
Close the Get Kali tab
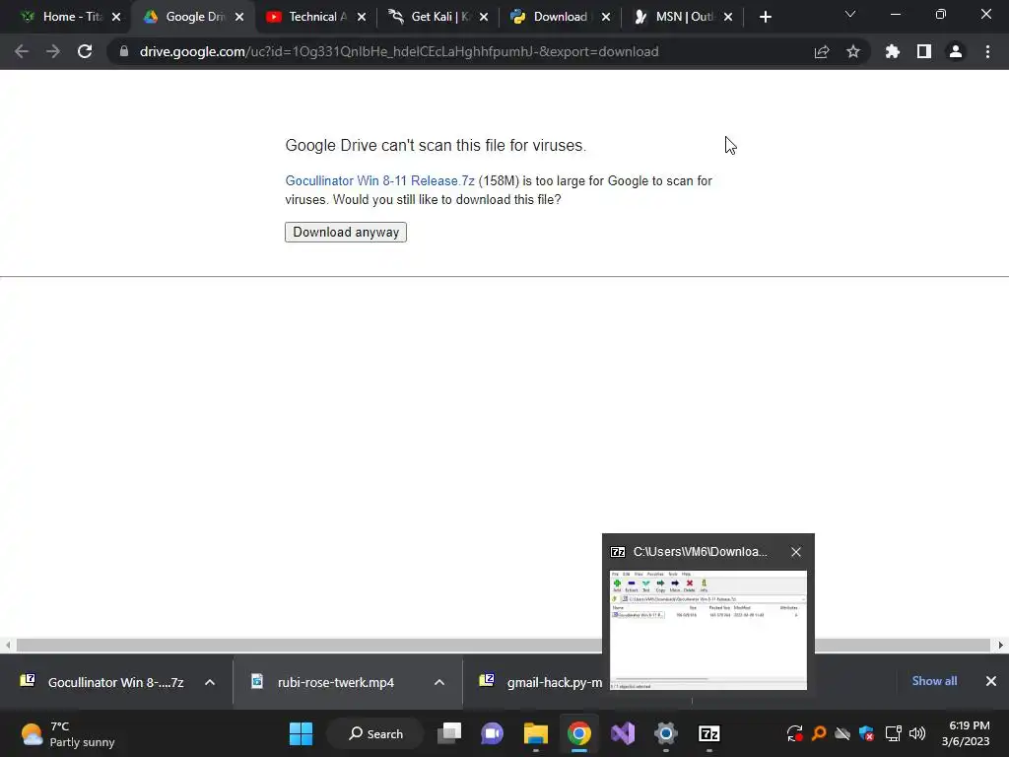(484, 17)
